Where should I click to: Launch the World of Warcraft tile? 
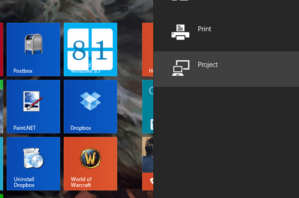(x=90, y=164)
